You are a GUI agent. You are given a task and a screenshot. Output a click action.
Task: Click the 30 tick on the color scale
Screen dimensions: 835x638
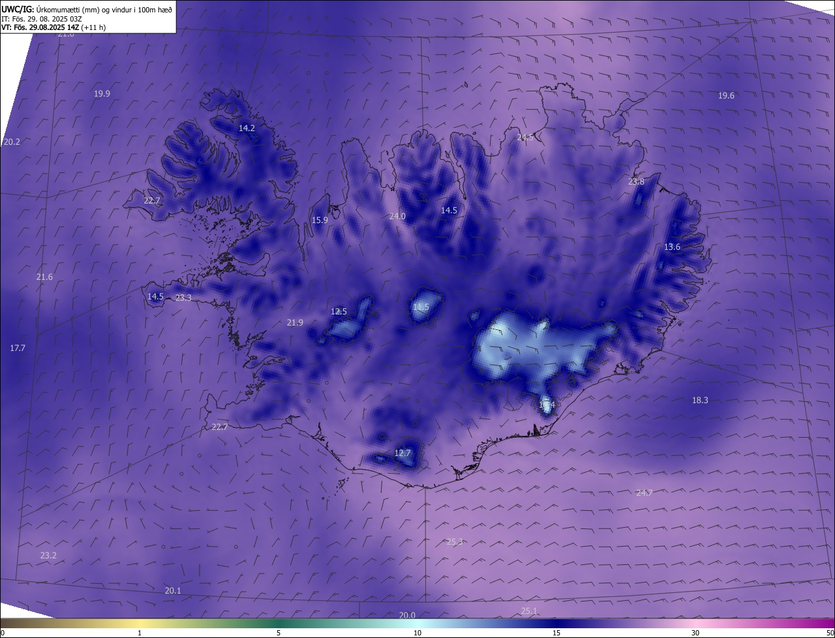coord(695,633)
